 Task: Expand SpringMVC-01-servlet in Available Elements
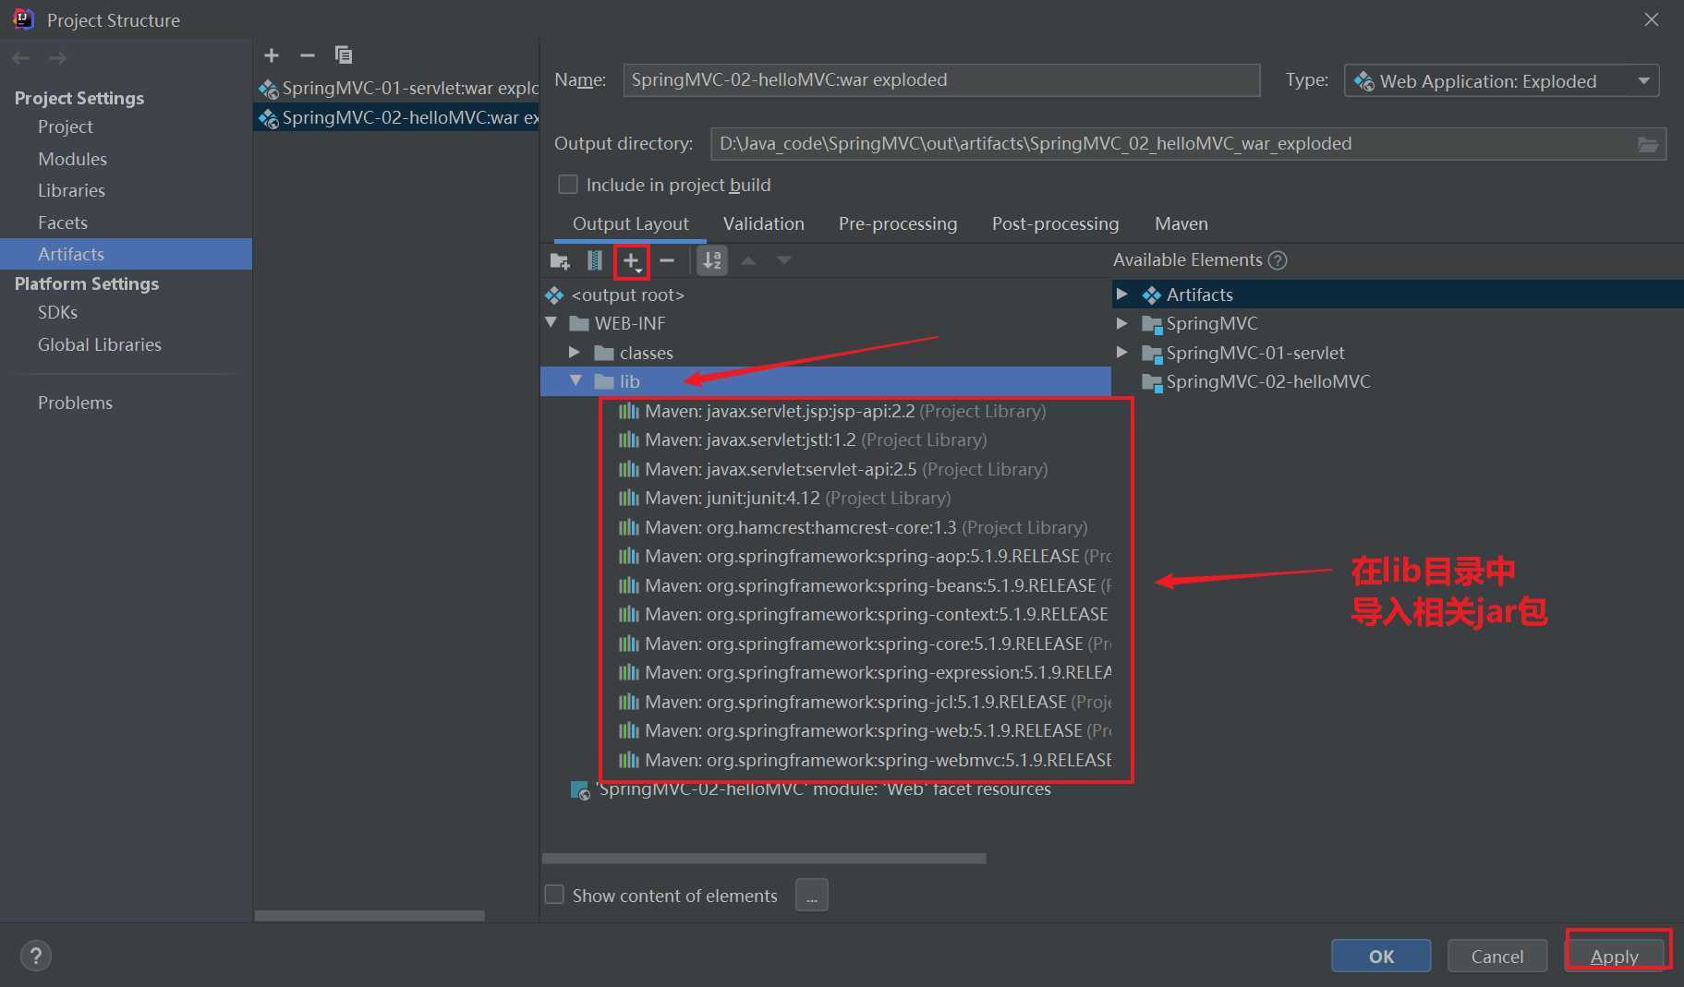coord(1121,353)
